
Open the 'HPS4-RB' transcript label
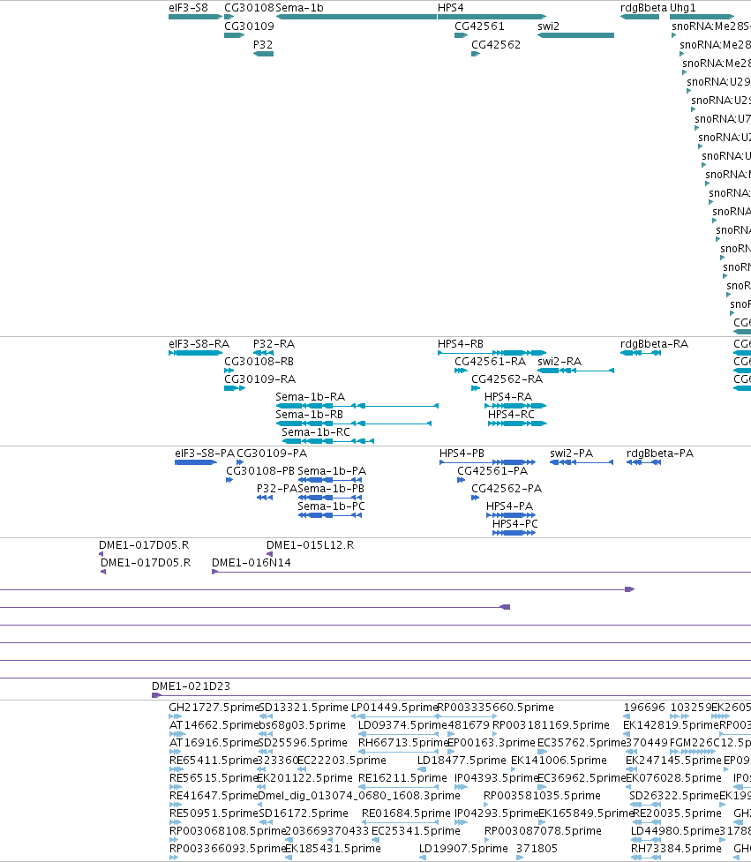pyautogui.click(x=461, y=343)
